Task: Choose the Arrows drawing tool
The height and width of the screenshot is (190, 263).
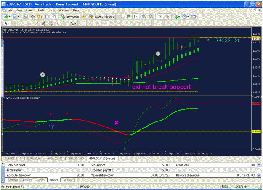Action: click(72, 24)
